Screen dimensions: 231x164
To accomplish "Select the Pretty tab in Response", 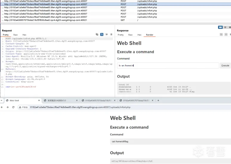I will (121, 35).
